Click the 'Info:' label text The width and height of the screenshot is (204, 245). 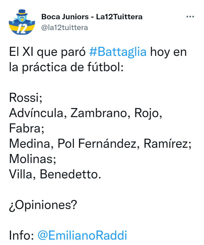pos(22,235)
